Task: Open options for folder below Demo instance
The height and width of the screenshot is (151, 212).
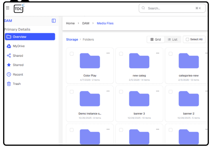Action: [x=108, y=129]
